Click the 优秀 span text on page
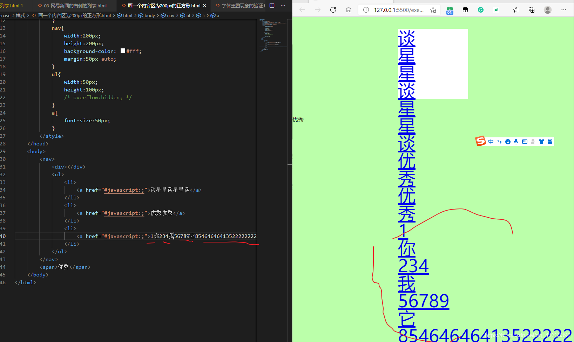This screenshot has height=342, width=574. pyautogui.click(x=298, y=119)
